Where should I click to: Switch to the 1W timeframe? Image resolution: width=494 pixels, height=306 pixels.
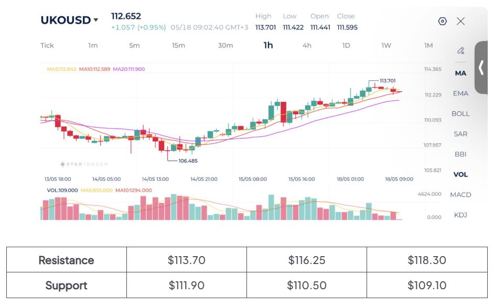386,46
